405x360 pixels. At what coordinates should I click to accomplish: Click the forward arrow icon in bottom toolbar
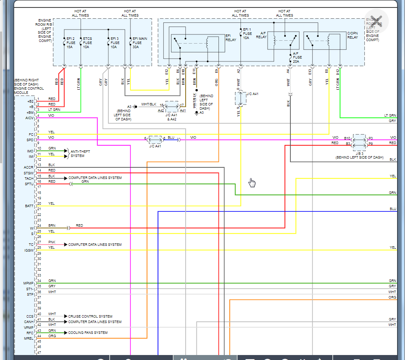point(320,358)
